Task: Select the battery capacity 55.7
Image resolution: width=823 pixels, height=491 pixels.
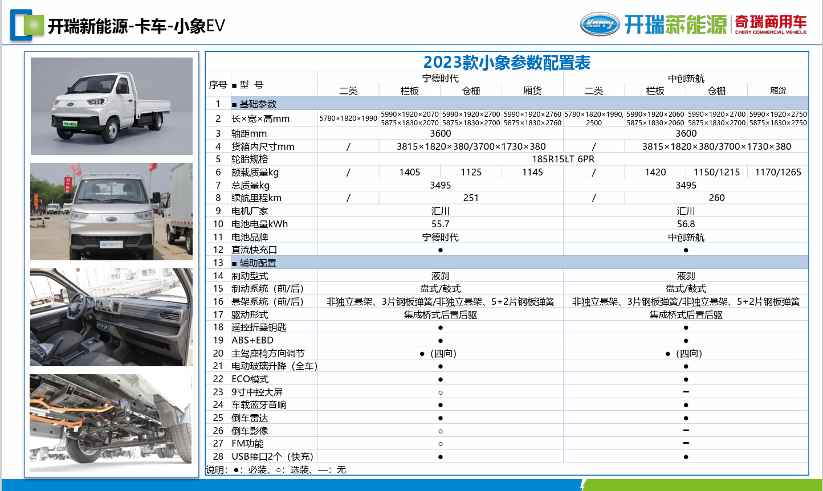Action: [440, 224]
